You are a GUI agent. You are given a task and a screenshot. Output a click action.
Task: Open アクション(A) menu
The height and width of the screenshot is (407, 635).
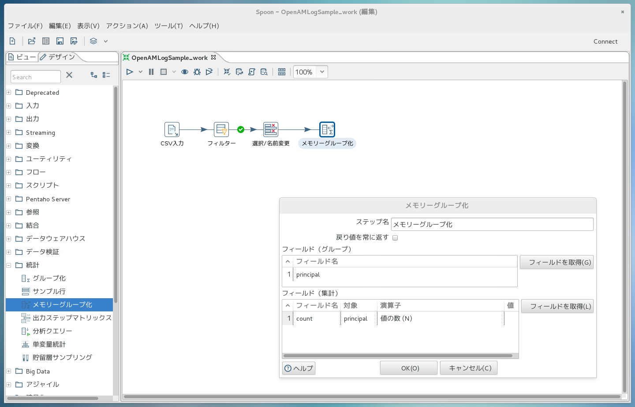(x=127, y=26)
